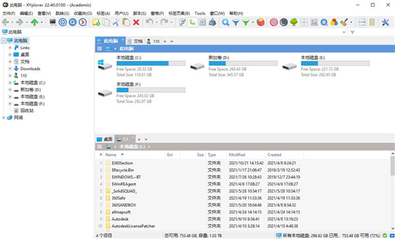
Task: Click the Paste clipboard icon
Action: 126,22
